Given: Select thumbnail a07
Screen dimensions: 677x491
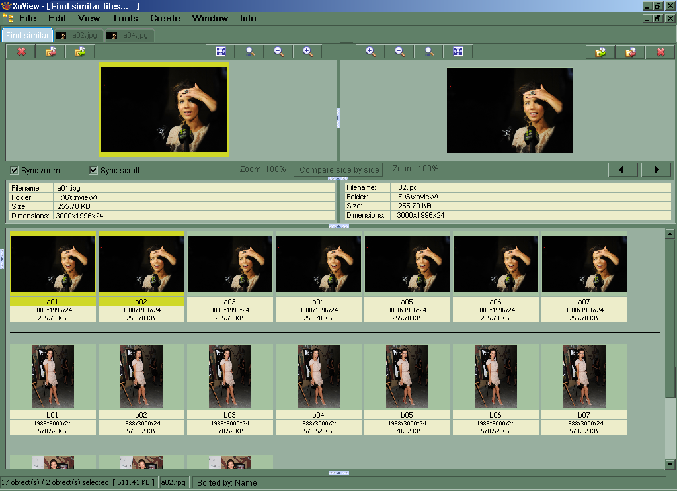Looking at the screenshot, I should pos(584,277).
